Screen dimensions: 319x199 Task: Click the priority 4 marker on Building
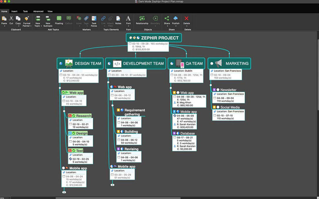tap(118, 132)
